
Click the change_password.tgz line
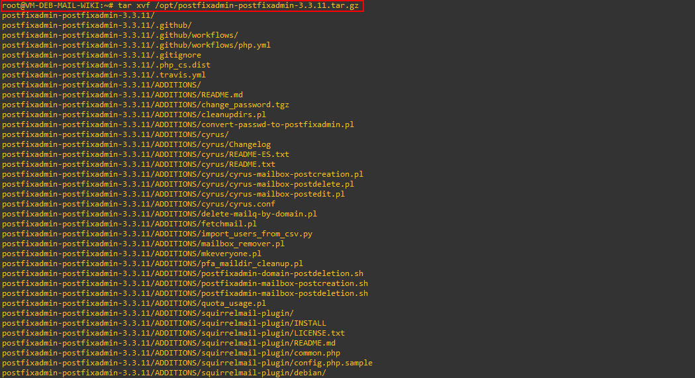(x=146, y=105)
